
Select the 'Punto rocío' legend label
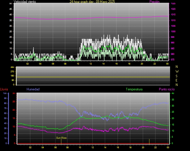click(167, 89)
